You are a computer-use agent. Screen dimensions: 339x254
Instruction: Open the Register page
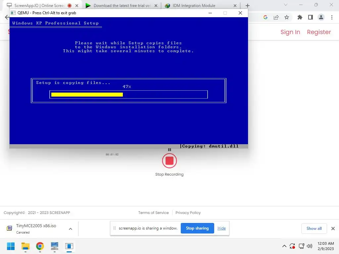(x=319, y=32)
